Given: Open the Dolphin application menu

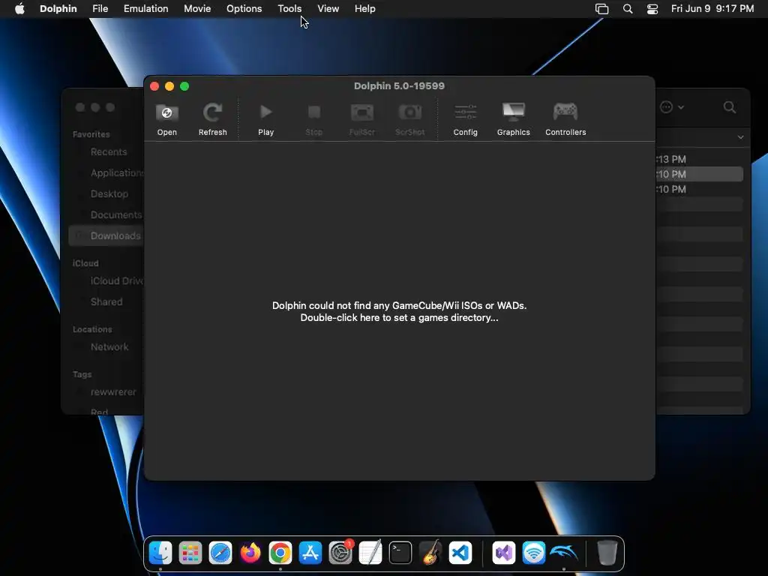Looking at the screenshot, I should (58, 9).
